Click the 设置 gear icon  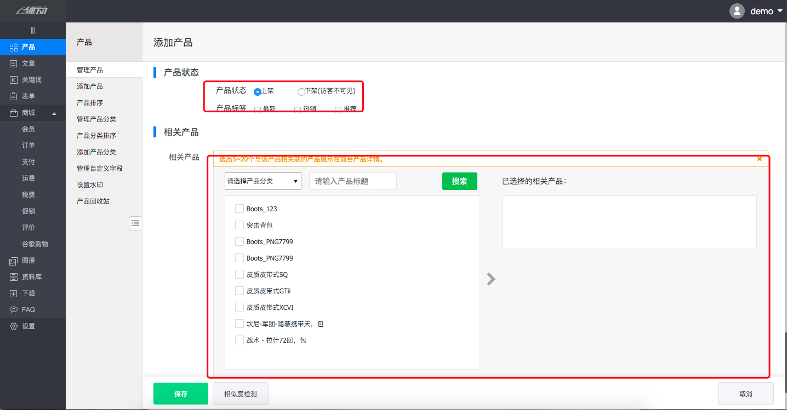tap(14, 326)
